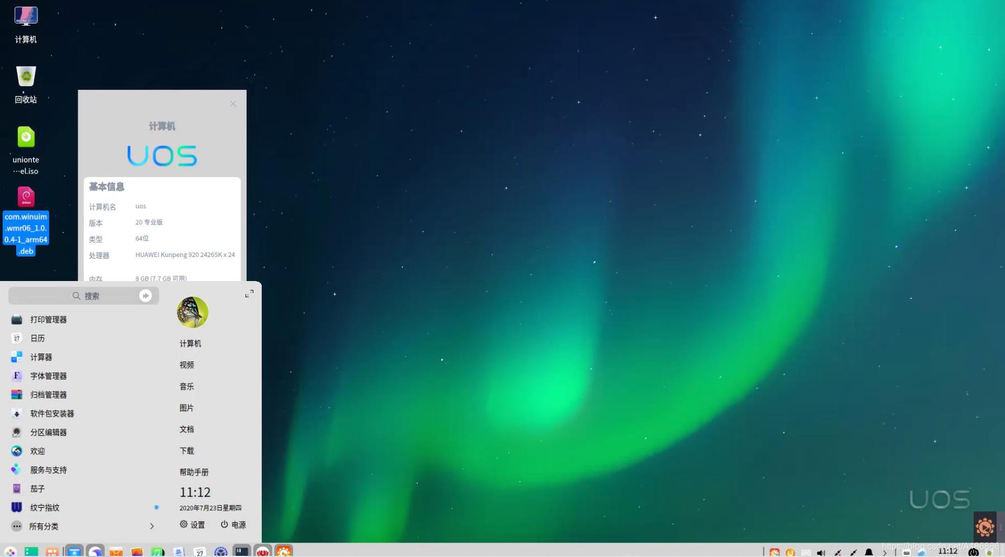Click the 11:12 clock in launcher

tap(195, 492)
